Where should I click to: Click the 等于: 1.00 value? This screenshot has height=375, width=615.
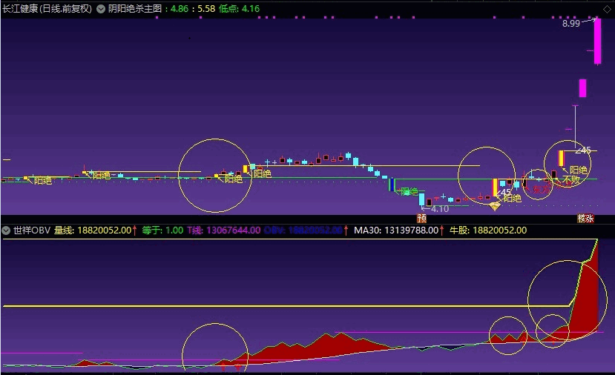pos(162,230)
